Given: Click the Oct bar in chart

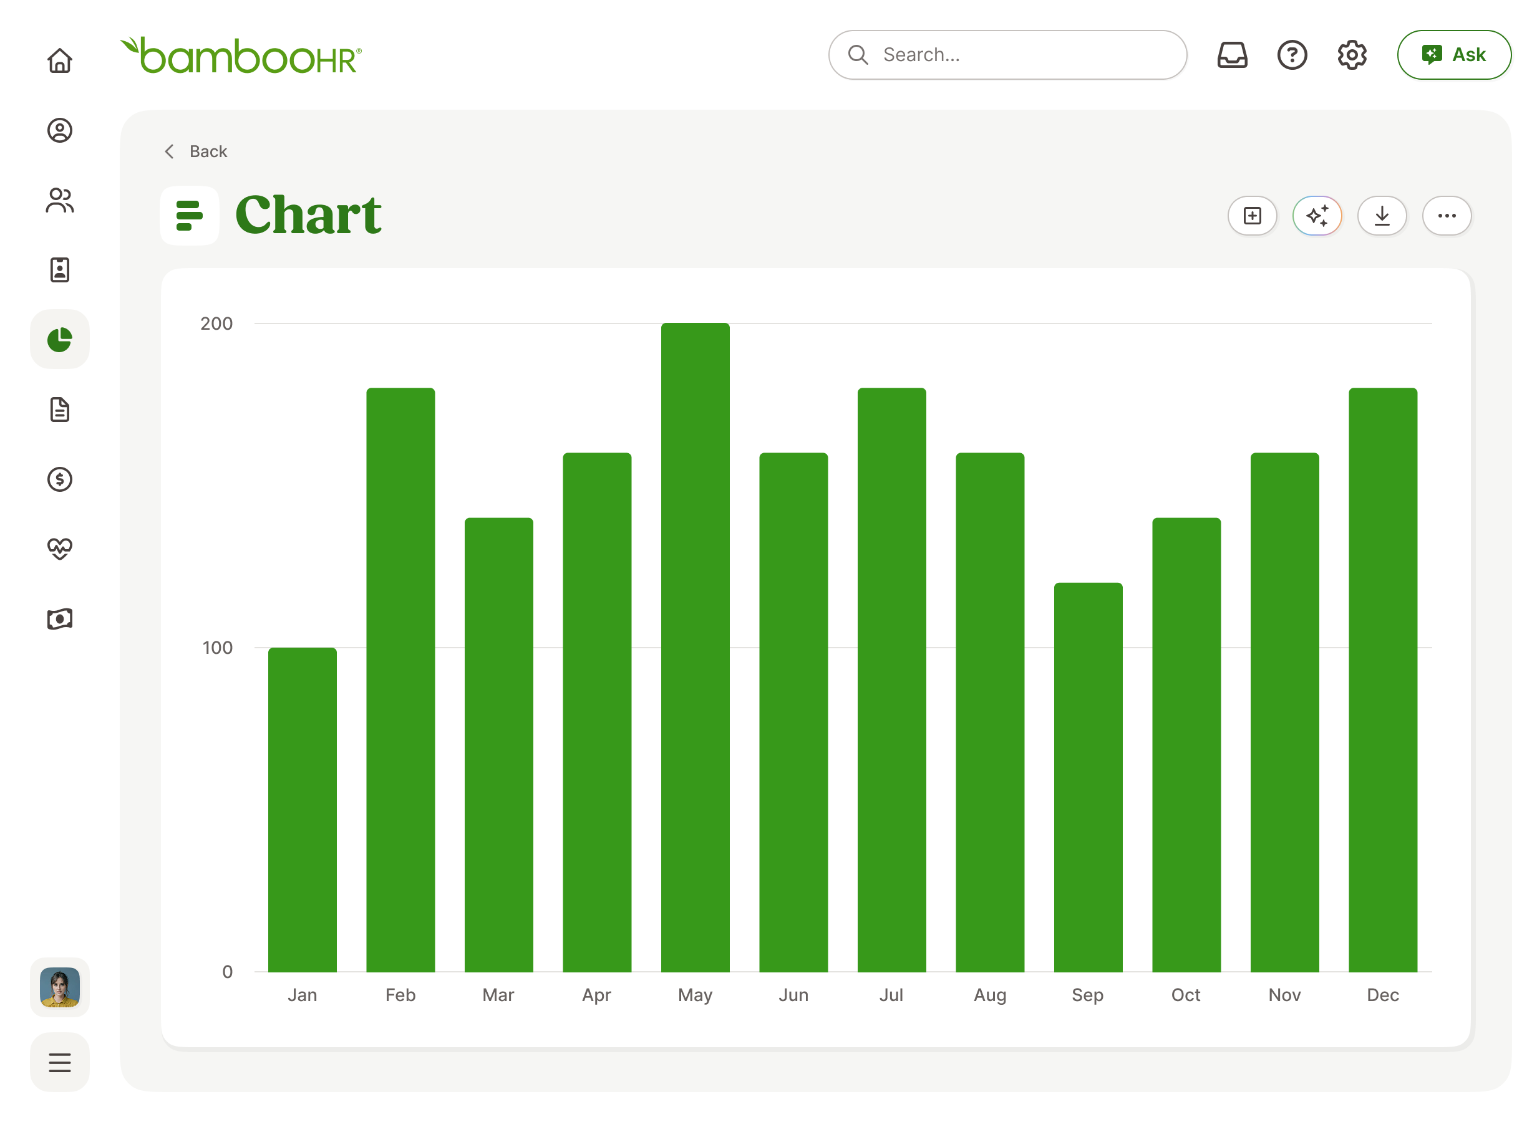Looking at the screenshot, I should tap(1186, 745).
